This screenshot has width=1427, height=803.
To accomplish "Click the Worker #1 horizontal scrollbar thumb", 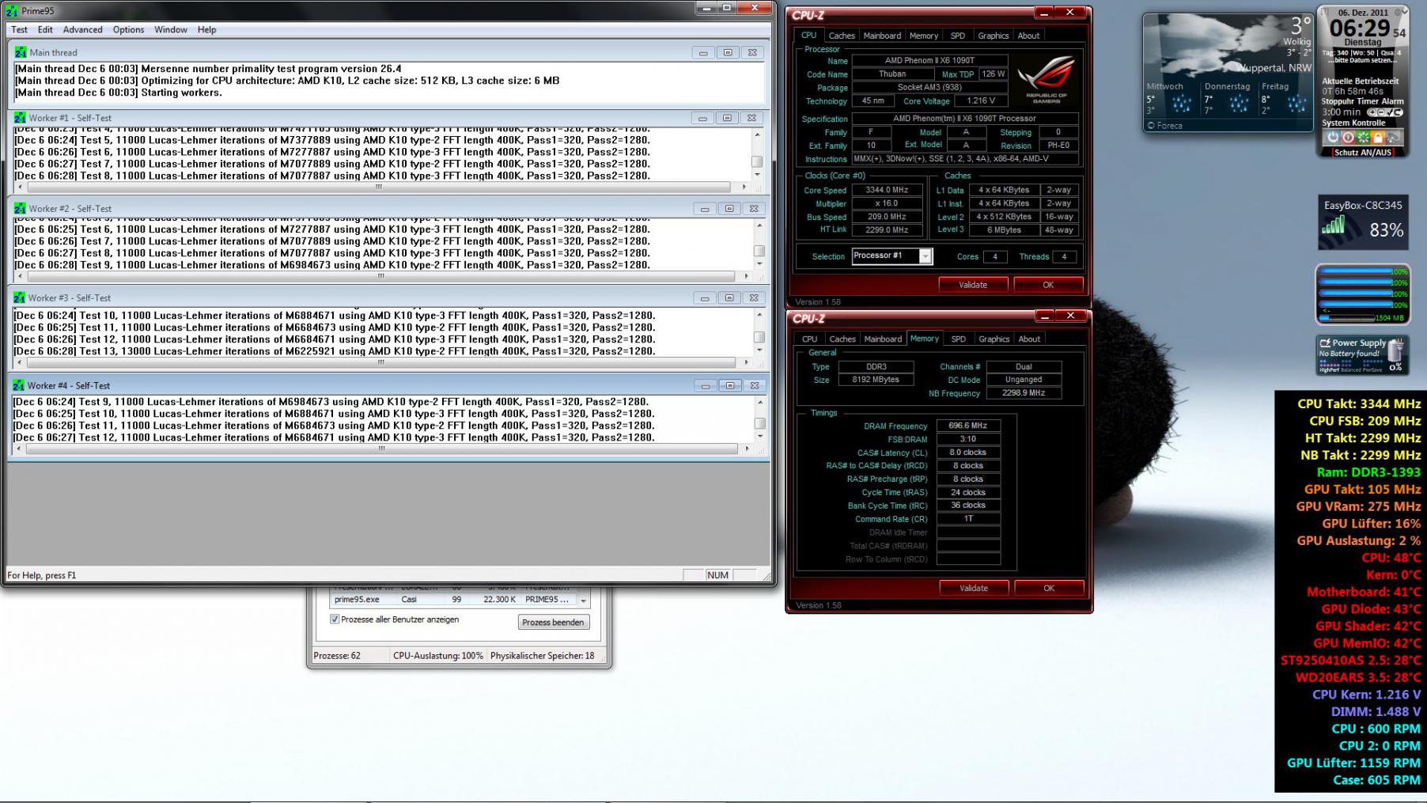I will pyautogui.click(x=379, y=187).
